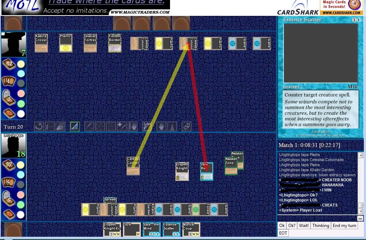
Task: Pick Essence Scatter card from hand
Action: coord(171,230)
